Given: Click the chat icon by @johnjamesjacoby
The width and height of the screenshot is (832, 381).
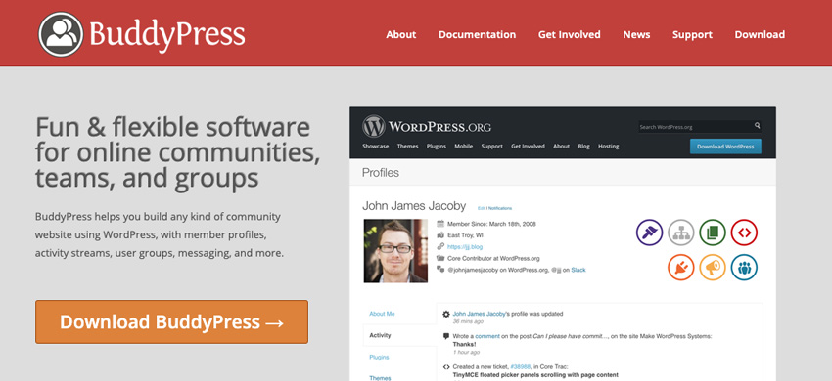Looking at the screenshot, I should (x=440, y=270).
